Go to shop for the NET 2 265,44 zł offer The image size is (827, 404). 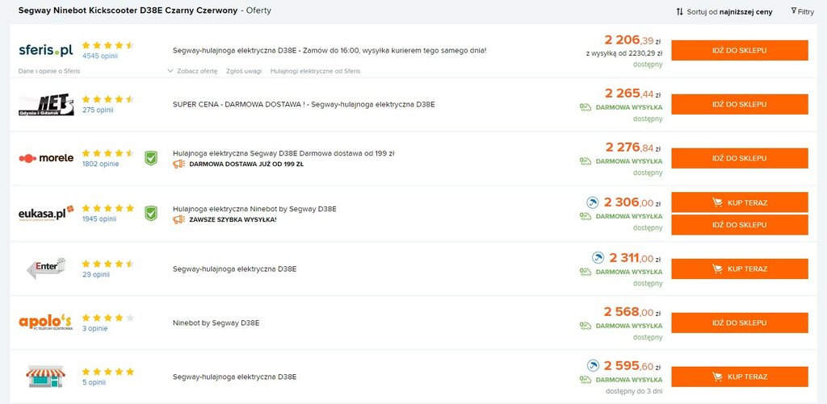pyautogui.click(x=740, y=104)
